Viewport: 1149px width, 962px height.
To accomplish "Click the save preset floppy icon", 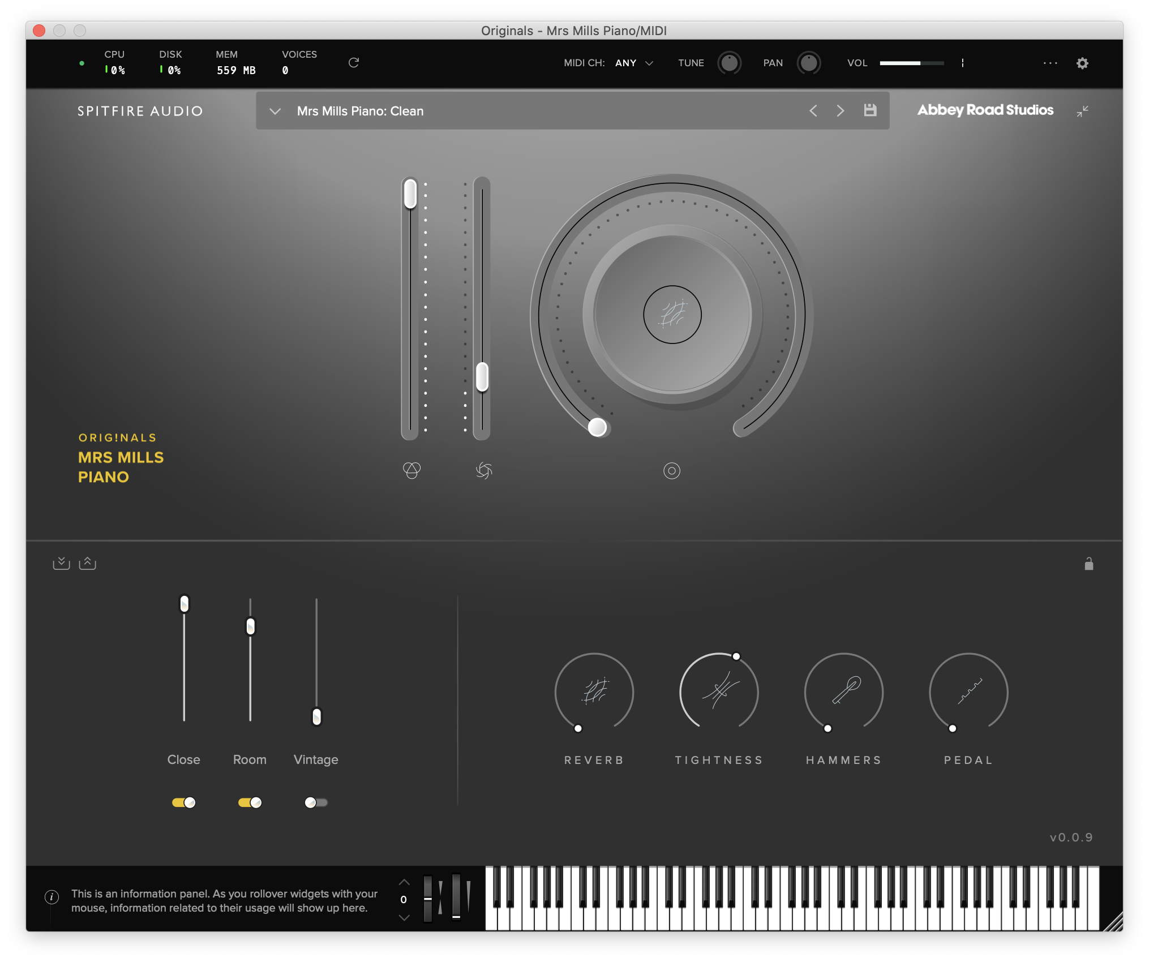I will (x=870, y=110).
